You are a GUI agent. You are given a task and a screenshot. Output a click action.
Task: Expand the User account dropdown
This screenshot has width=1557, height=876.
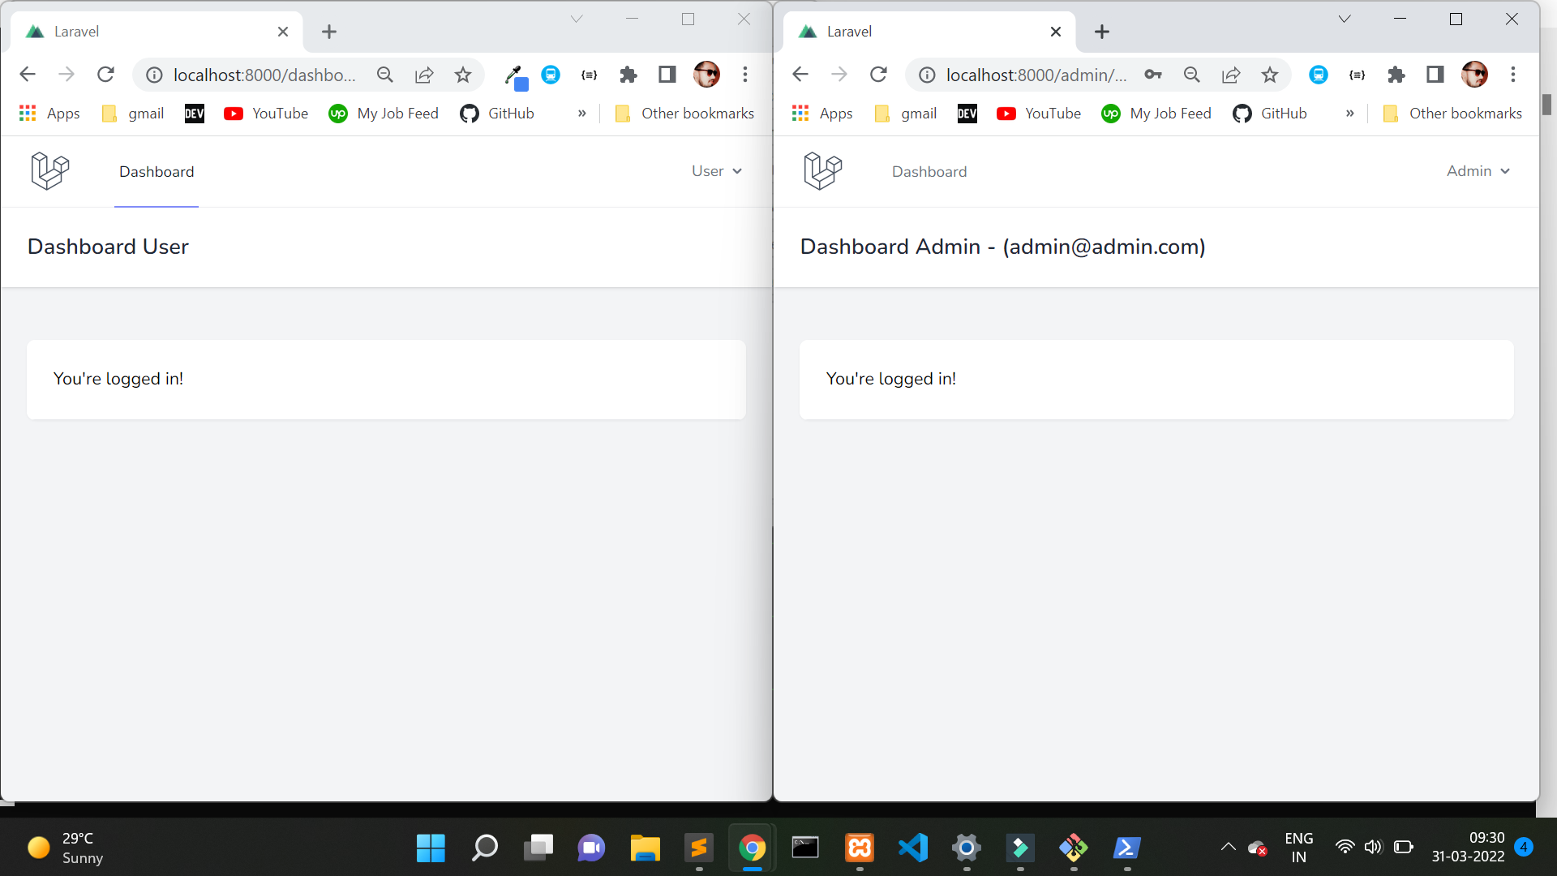[717, 171]
